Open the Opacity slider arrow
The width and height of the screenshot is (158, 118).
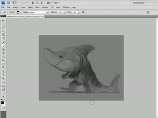tap(65, 12)
